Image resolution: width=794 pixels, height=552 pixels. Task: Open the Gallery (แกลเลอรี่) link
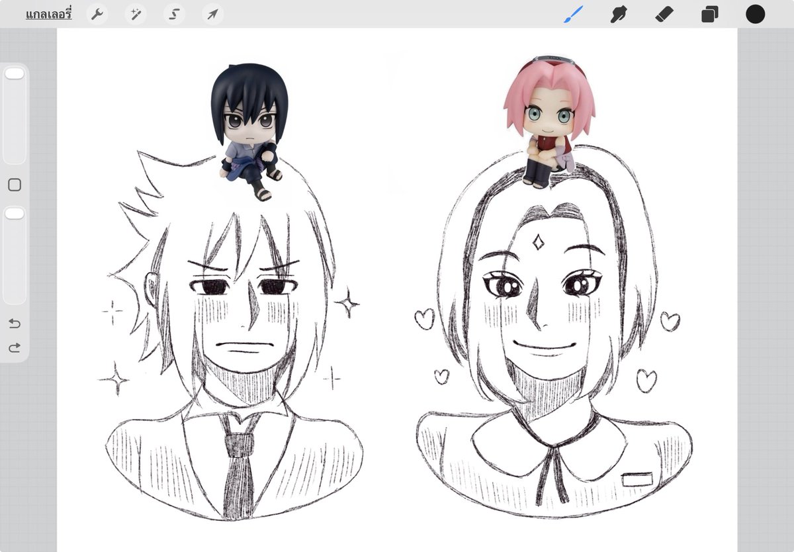[x=48, y=14]
